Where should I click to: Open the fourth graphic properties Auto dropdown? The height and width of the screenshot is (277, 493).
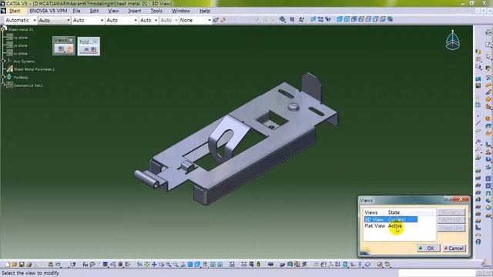pyautogui.click(x=122, y=20)
